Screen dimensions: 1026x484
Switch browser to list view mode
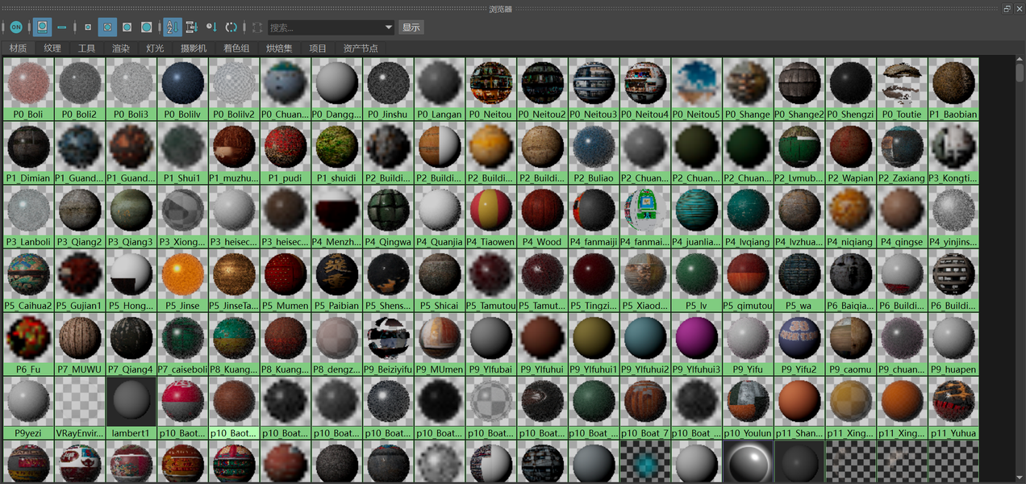tap(62, 27)
